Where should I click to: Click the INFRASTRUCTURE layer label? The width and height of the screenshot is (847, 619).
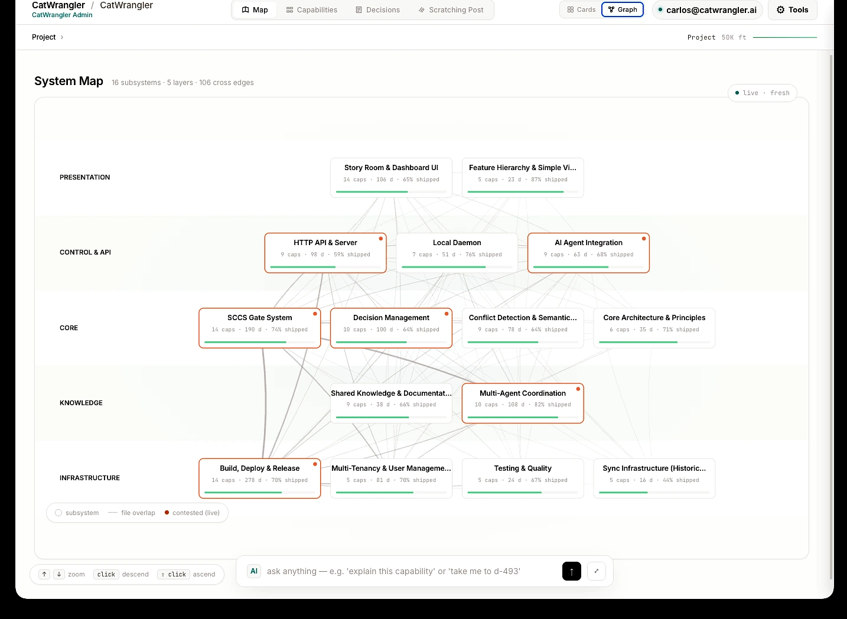click(90, 478)
